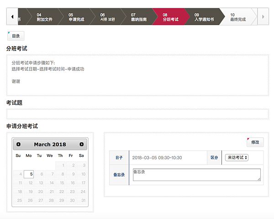The width and height of the screenshot is (274, 219).
Task: Click the Mo weekday header
Action: coord(29,155)
